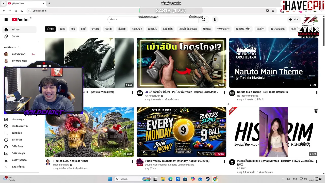Open a new browser tab
This screenshot has height=183, width=325.
(x=49, y=3)
